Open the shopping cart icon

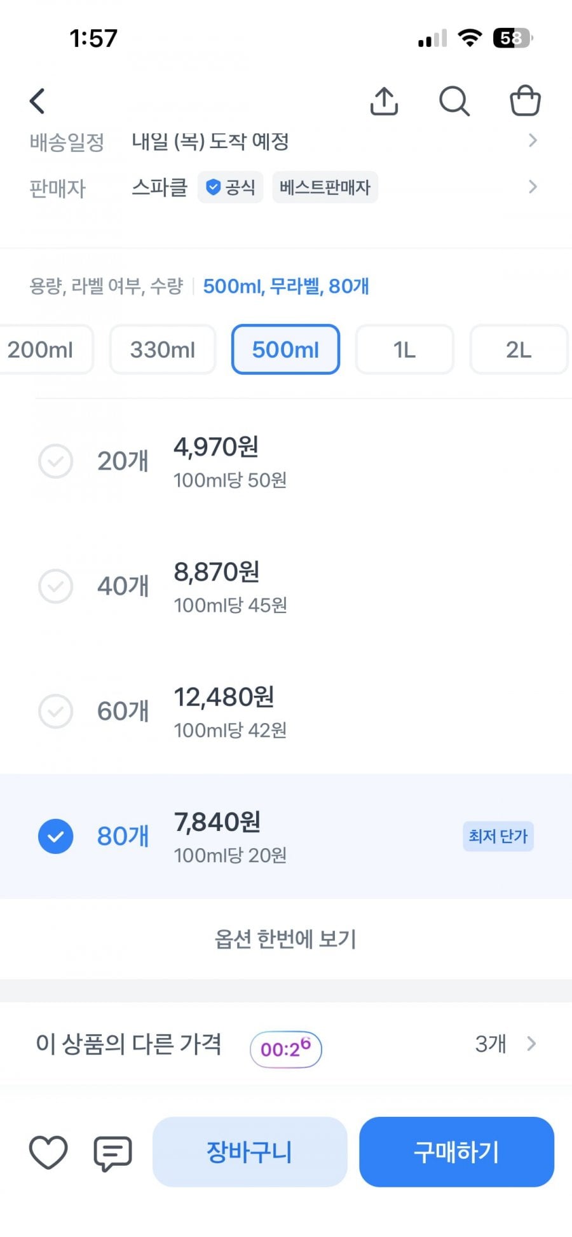point(525,100)
